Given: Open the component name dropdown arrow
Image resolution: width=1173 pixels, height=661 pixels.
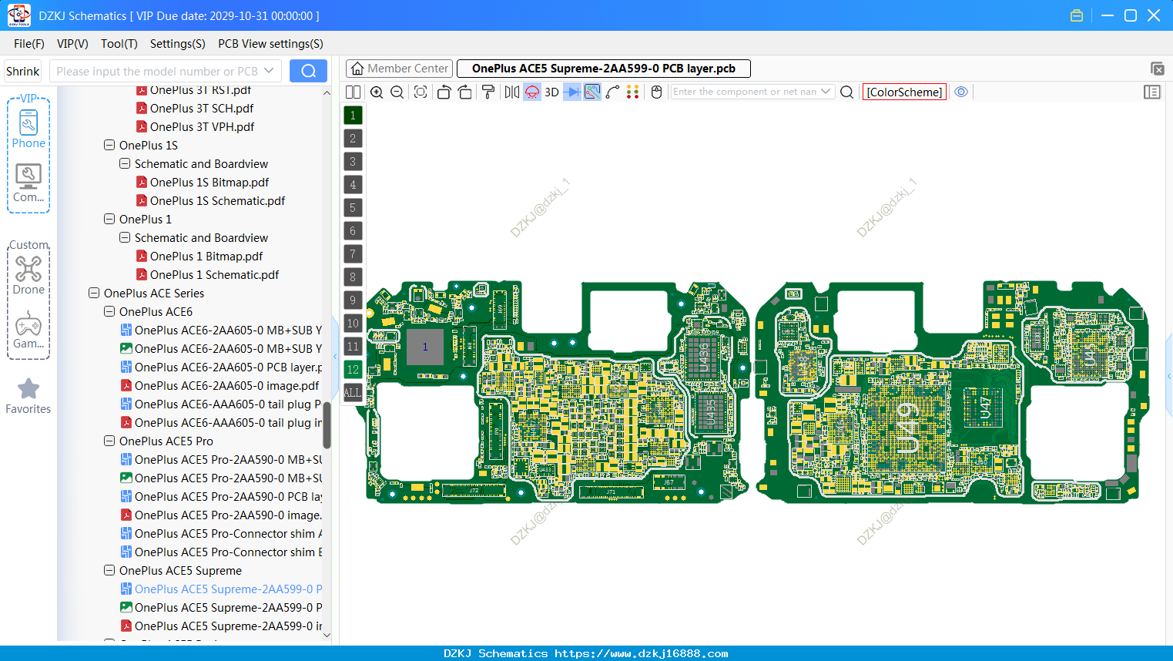Looking at the screenshot, I should tap(826, 92).
